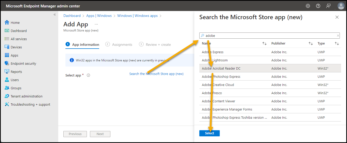Click the blue Select button
The width and height of the screenshot is (347, 143).
210,133
